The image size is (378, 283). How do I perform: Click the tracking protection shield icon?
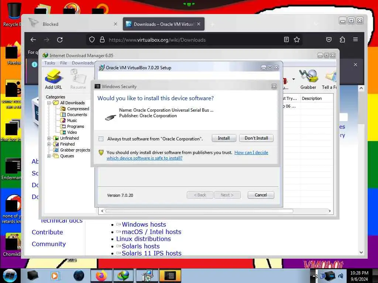coord(92,40)
